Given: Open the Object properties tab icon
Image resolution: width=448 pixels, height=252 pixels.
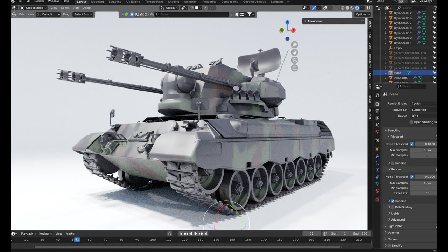Looking at the screenshot, I should [377, 149].
